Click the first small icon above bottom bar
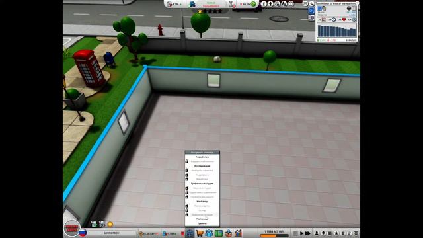This screenshot has height=238, width=423. 94,224
